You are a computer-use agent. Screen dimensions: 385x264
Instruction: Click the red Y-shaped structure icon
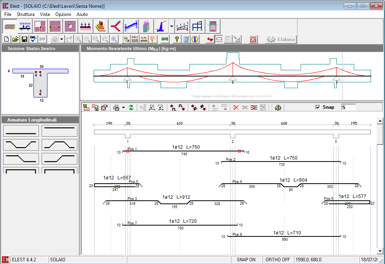pos(116,26)
